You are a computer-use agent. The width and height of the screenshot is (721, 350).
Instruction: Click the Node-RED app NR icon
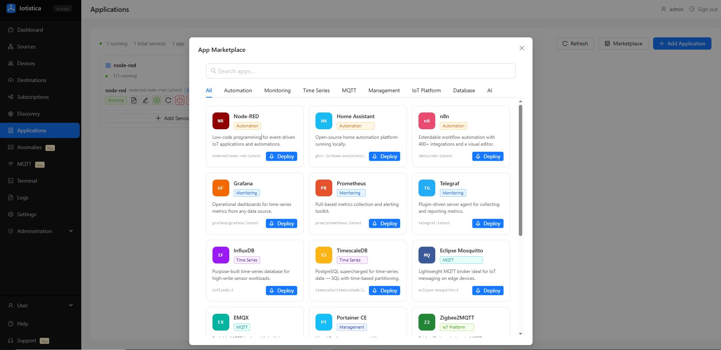220,121
